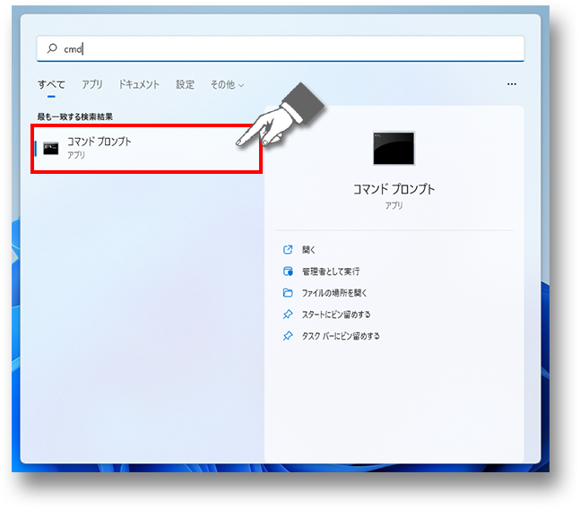Click the large Command Prompt preview icon

(x=394, y=148)
